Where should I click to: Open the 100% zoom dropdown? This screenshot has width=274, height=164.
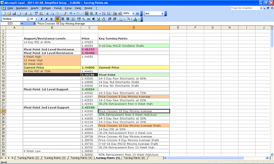pyautogui.click(x=133, y=14)
